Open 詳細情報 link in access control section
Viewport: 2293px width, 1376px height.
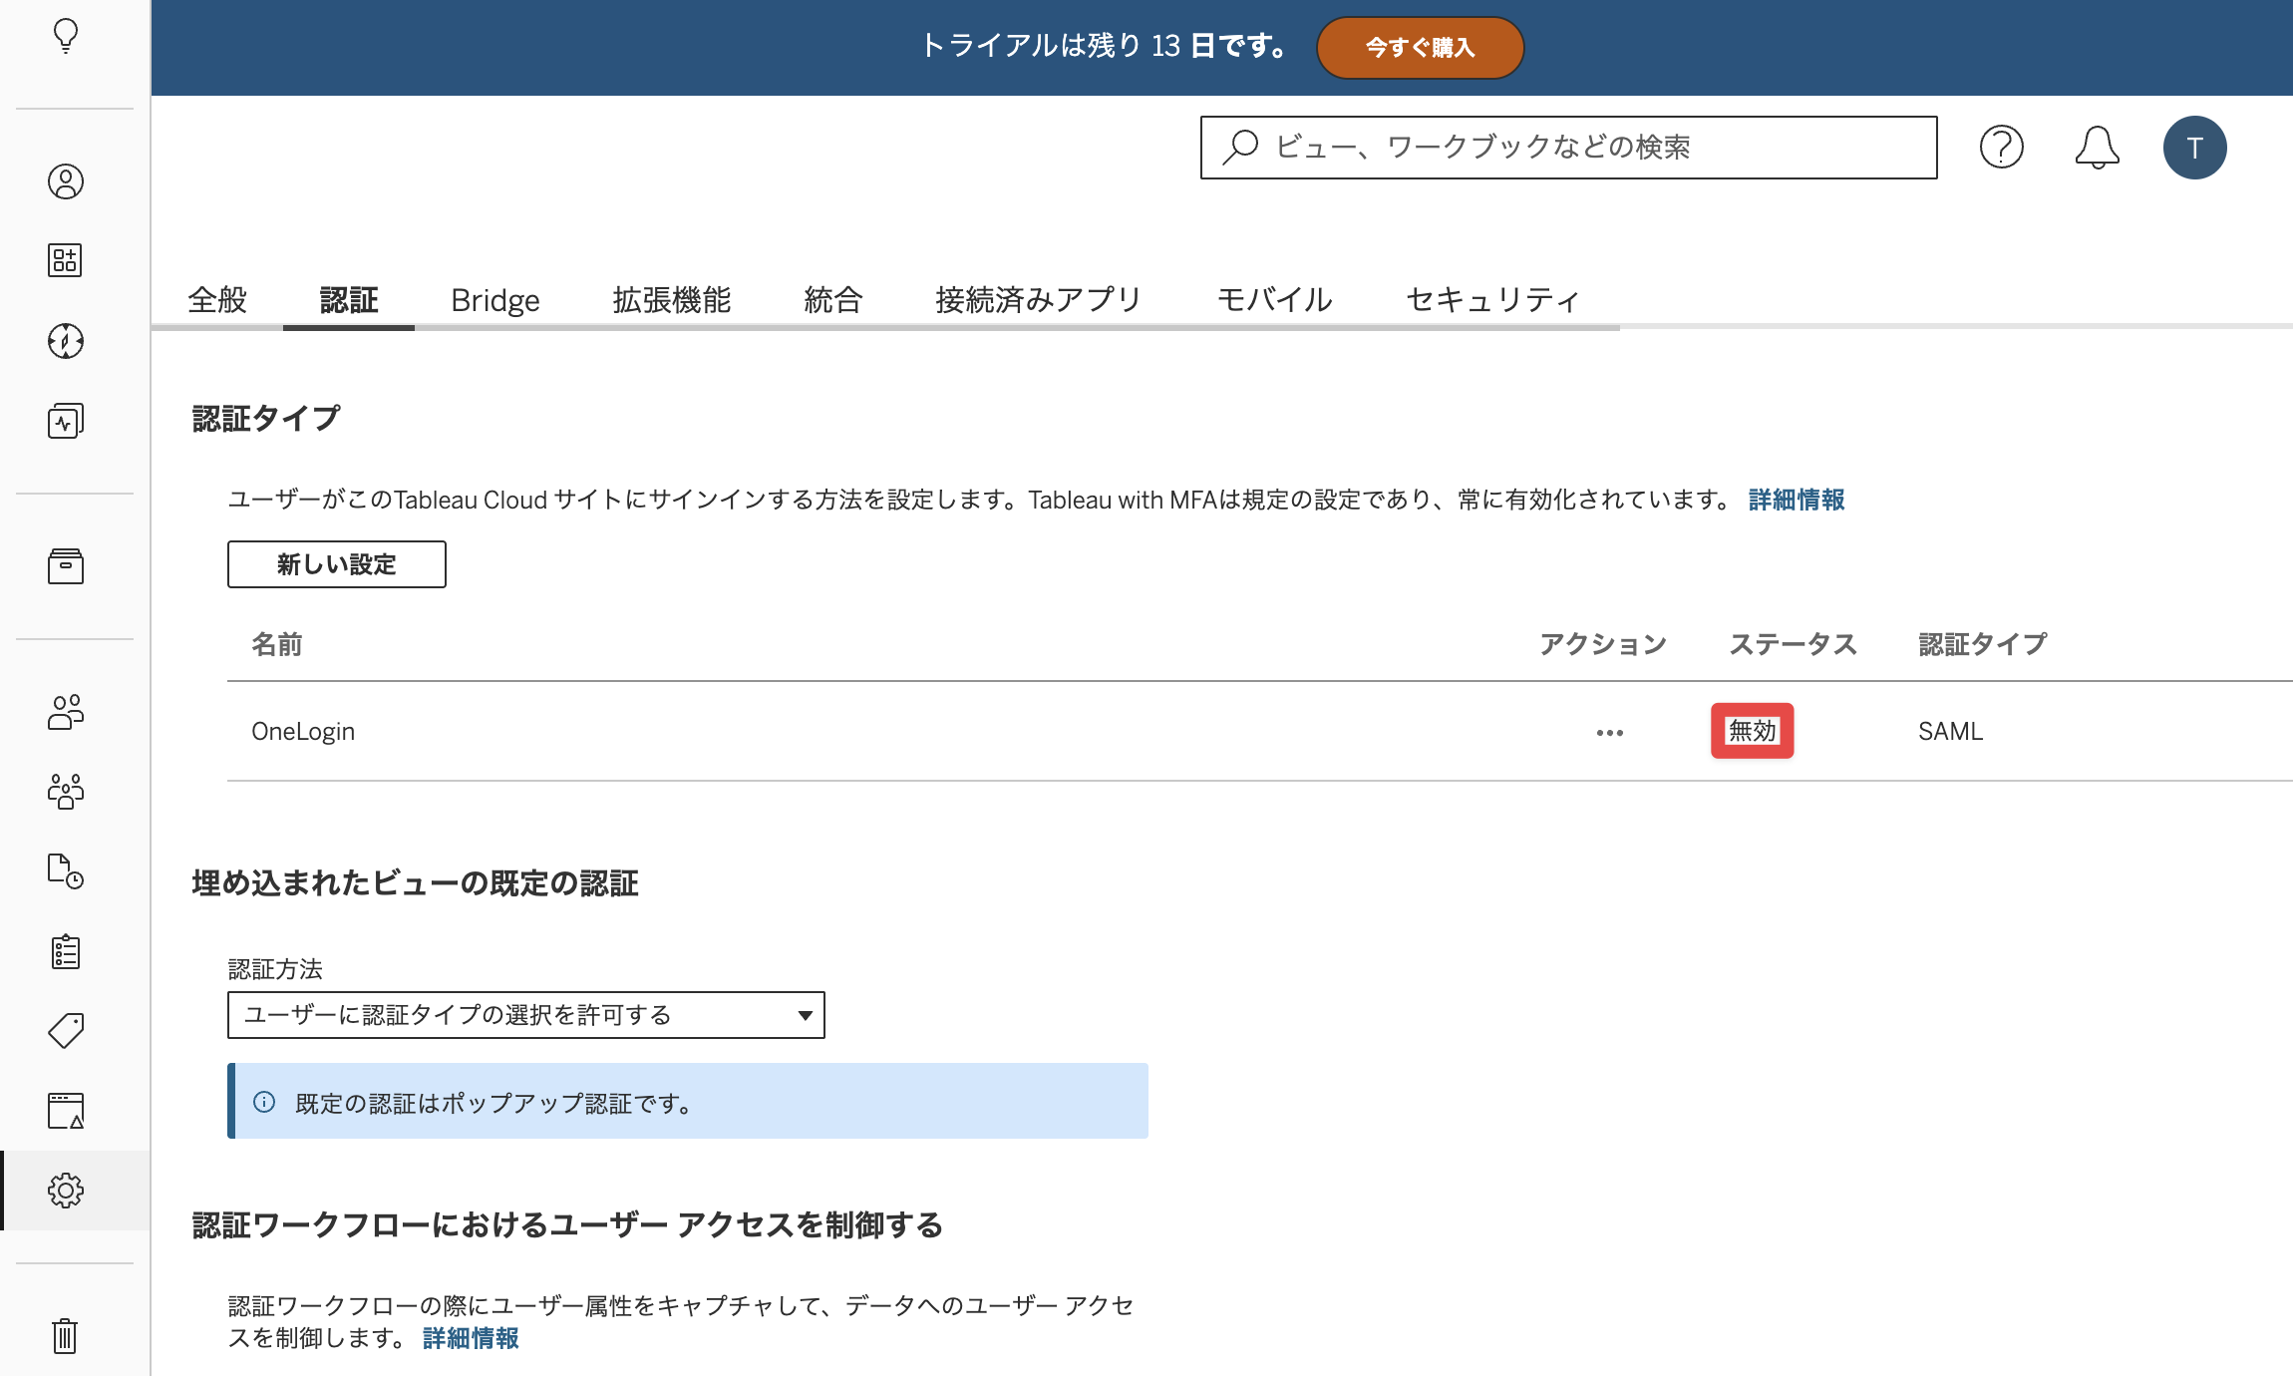[x=471, y=1338]
